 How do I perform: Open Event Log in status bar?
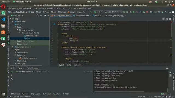coord(166,94)
